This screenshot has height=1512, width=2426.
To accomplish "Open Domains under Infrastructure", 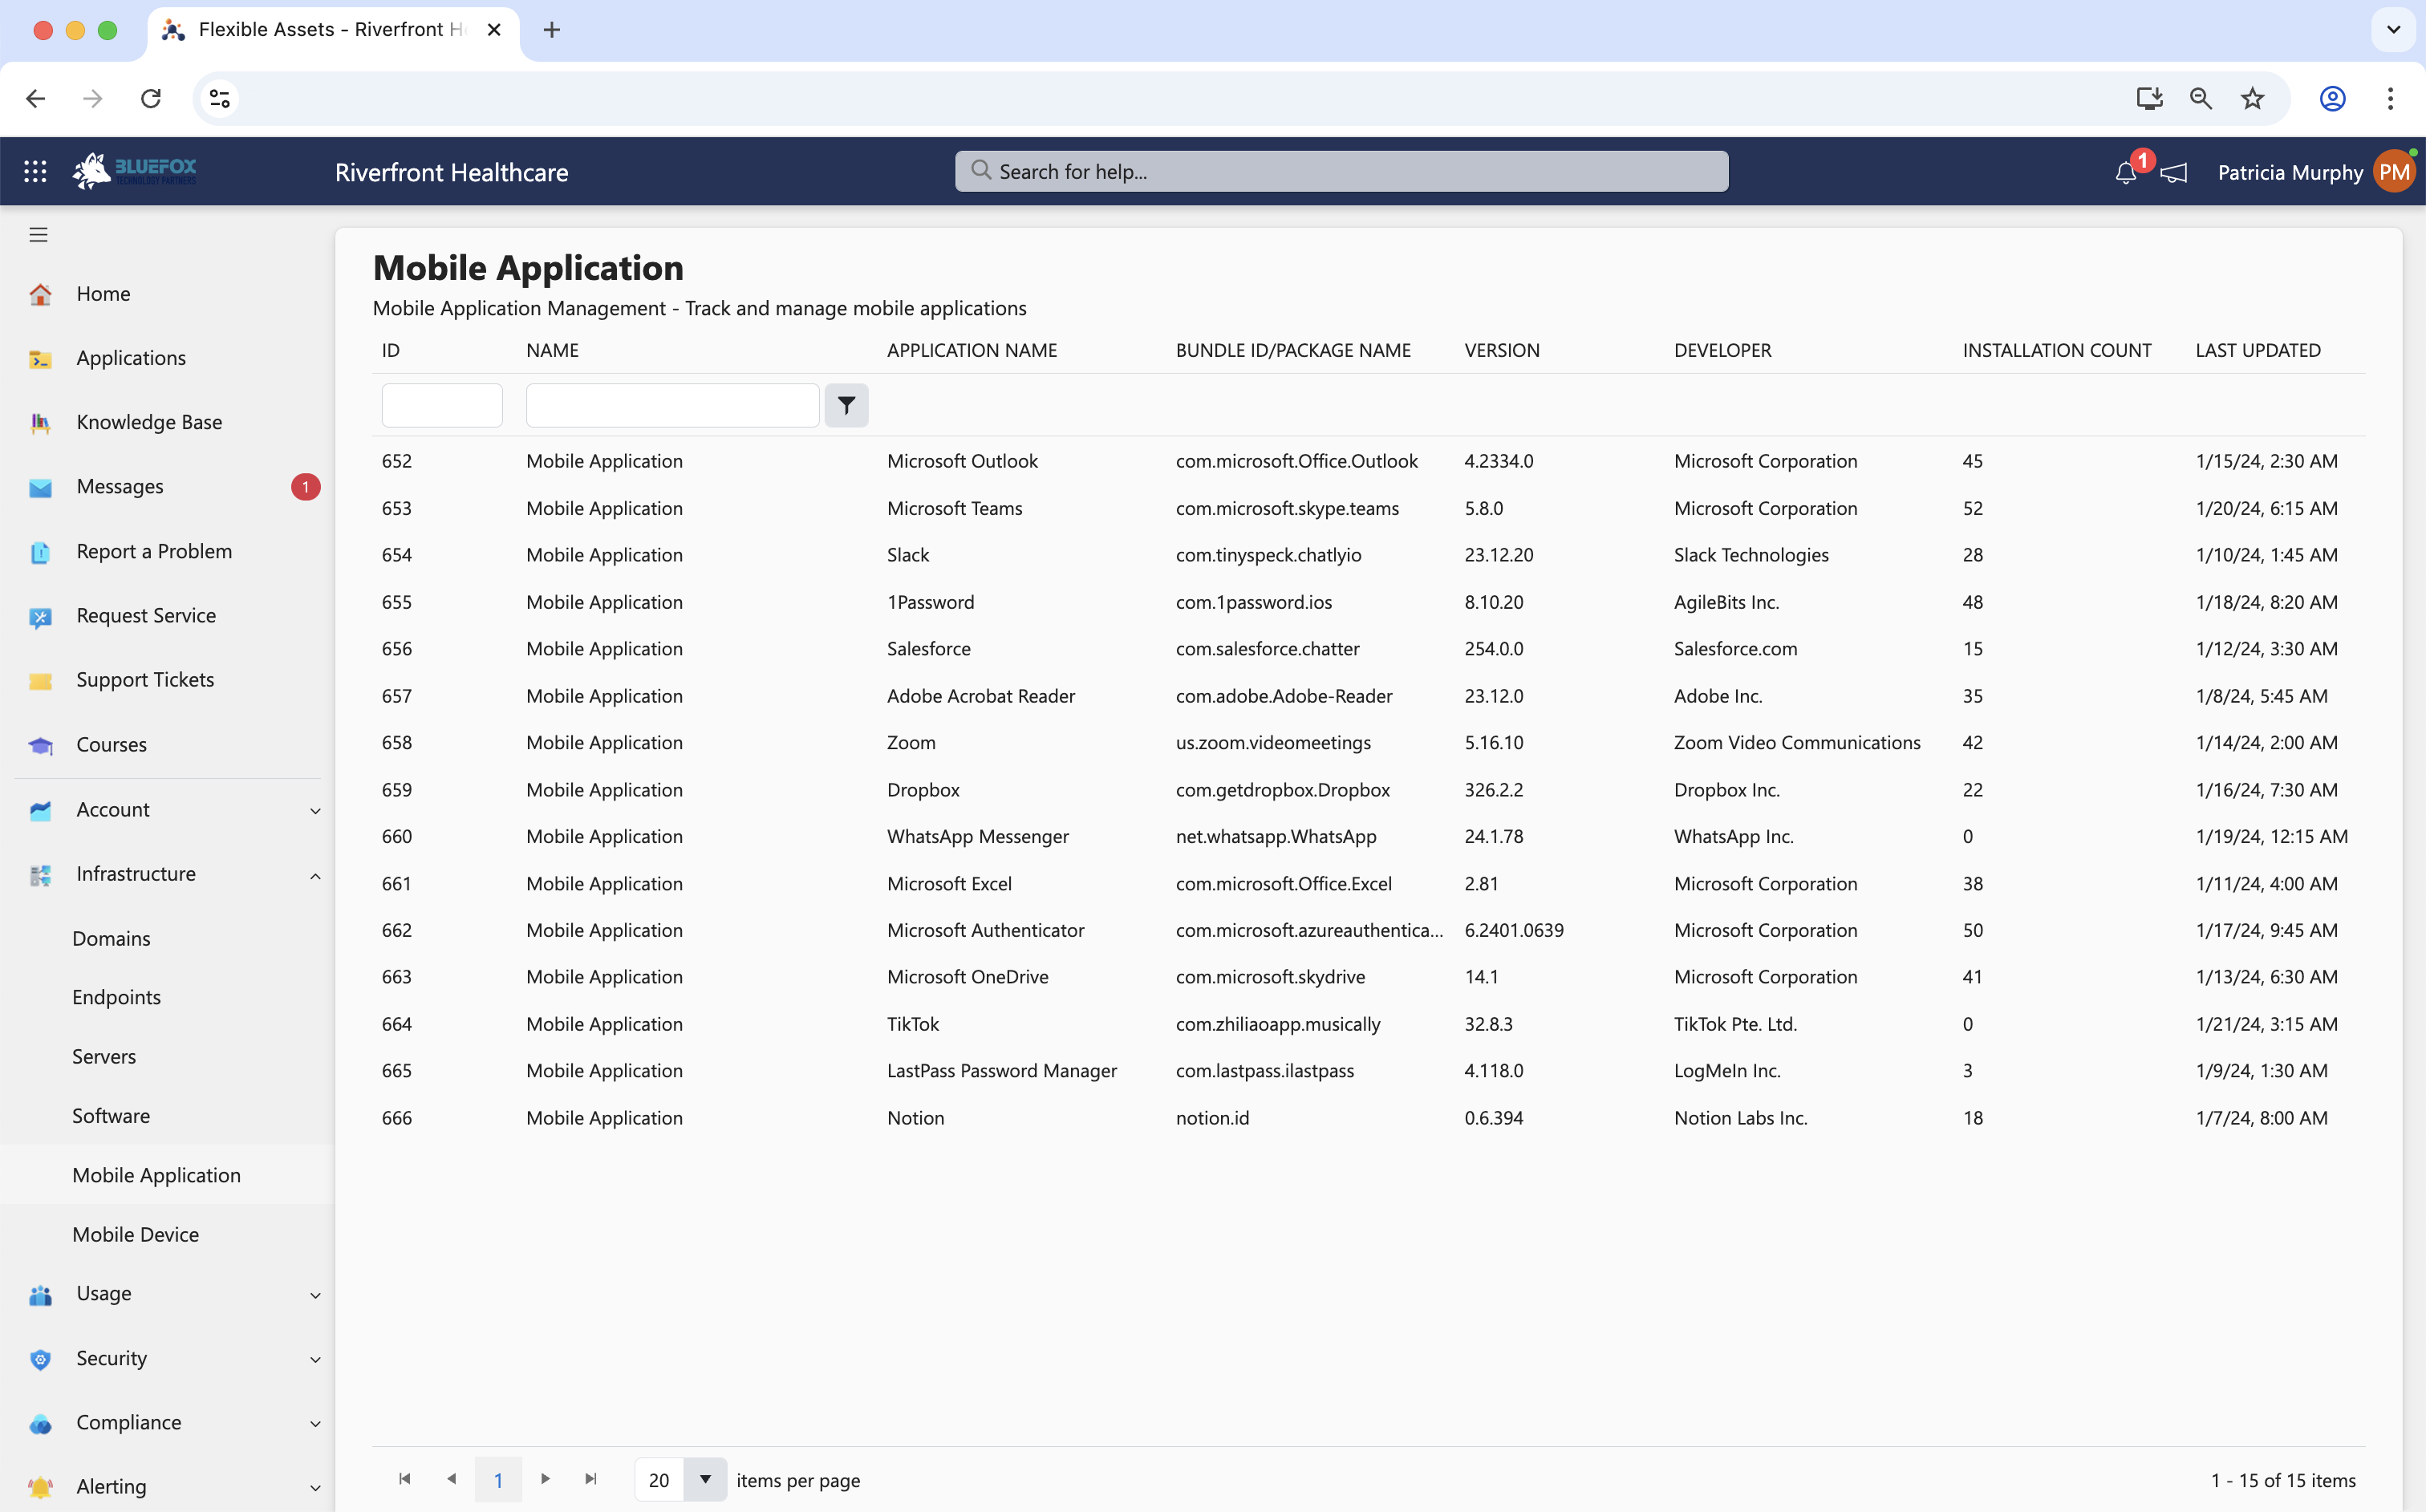I will (x=111, y=939).
